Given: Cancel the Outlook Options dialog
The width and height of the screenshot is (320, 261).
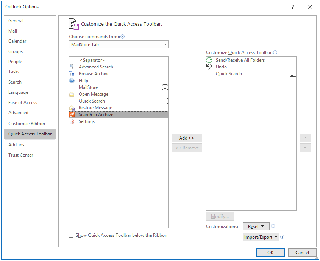Looking at the screenshot, I should pos(302,252).
